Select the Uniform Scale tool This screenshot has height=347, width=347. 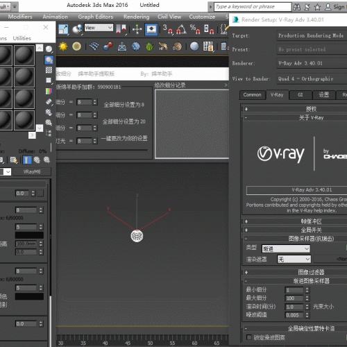[63, 29]
